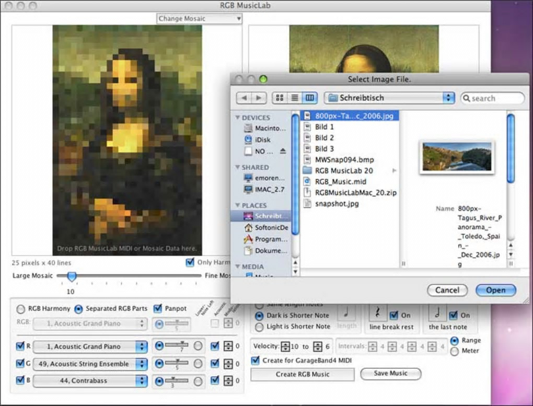The image size is (533, 406).
Task: Click the line break rest symbol
Action: click(x=378, y=313)
